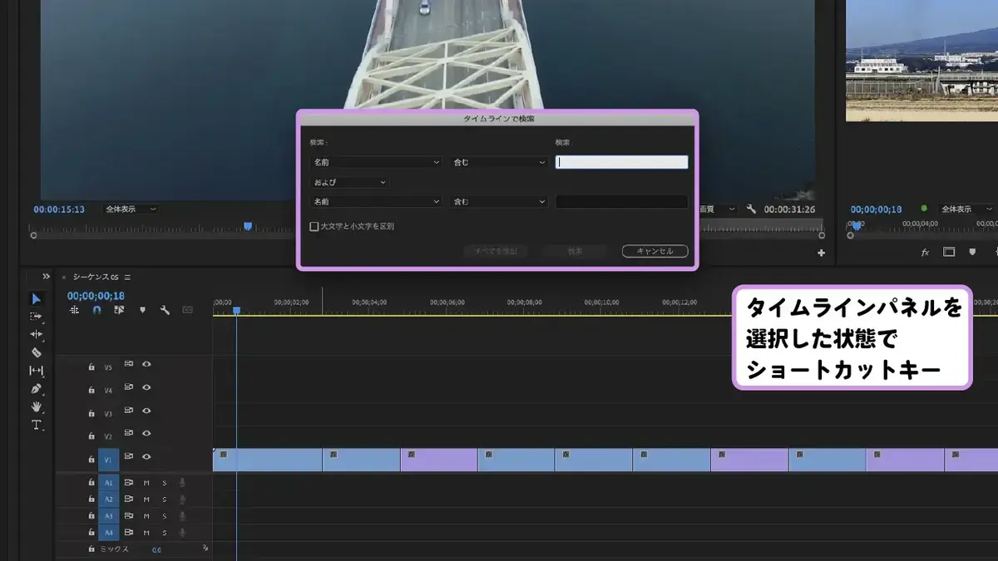Select the Ripple Edit tool
Screen dimensions: 998x561
pos(36,334)
